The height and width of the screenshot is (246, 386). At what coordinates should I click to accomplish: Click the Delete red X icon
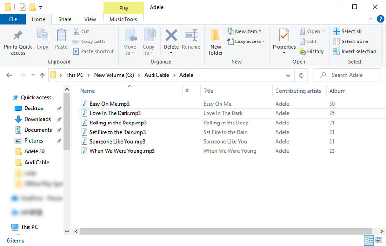click(x=171, y=35)
